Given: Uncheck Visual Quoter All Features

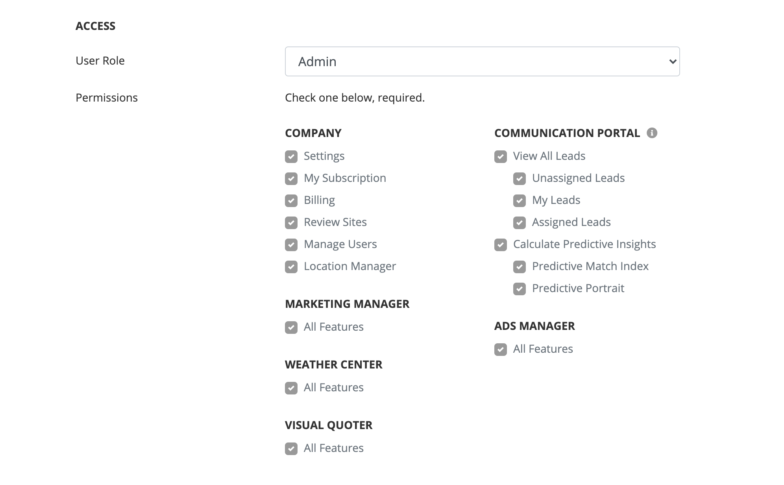Looking at the screenshot, I should tap(291, 449).
